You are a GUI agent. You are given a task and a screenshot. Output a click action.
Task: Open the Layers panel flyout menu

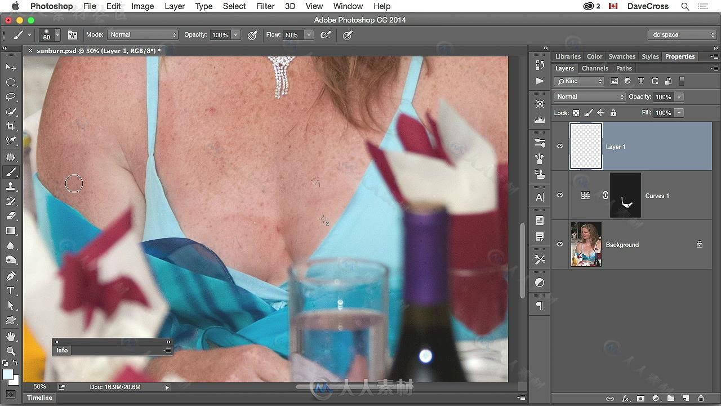tap(714, 68)
